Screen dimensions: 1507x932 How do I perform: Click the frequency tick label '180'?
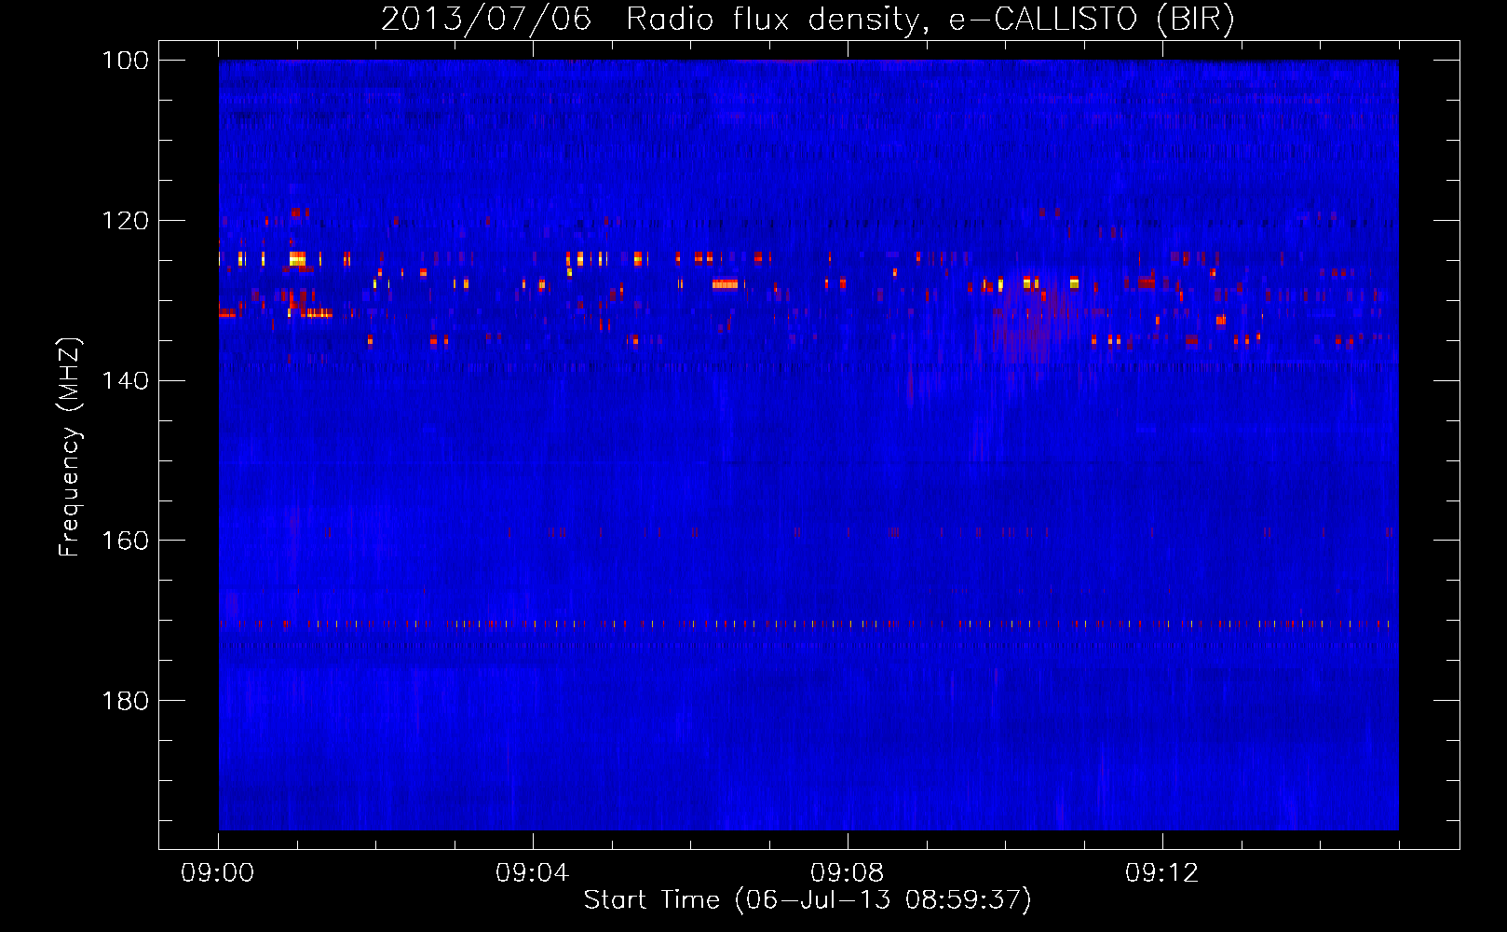(126, 701)
